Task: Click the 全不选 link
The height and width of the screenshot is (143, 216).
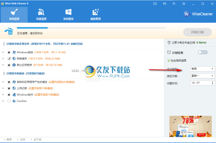Action: 38,139
